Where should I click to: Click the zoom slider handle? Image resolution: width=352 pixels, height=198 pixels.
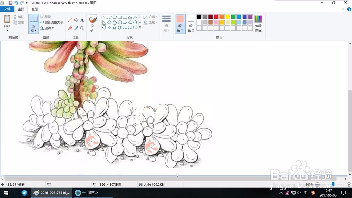333,184
